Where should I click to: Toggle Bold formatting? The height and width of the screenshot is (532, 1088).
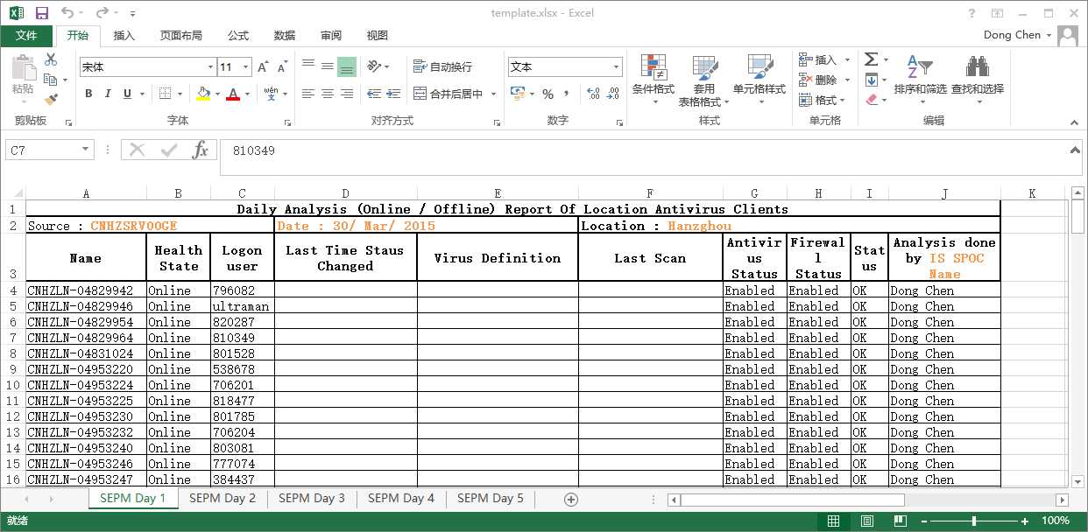[x=88, y=94]
